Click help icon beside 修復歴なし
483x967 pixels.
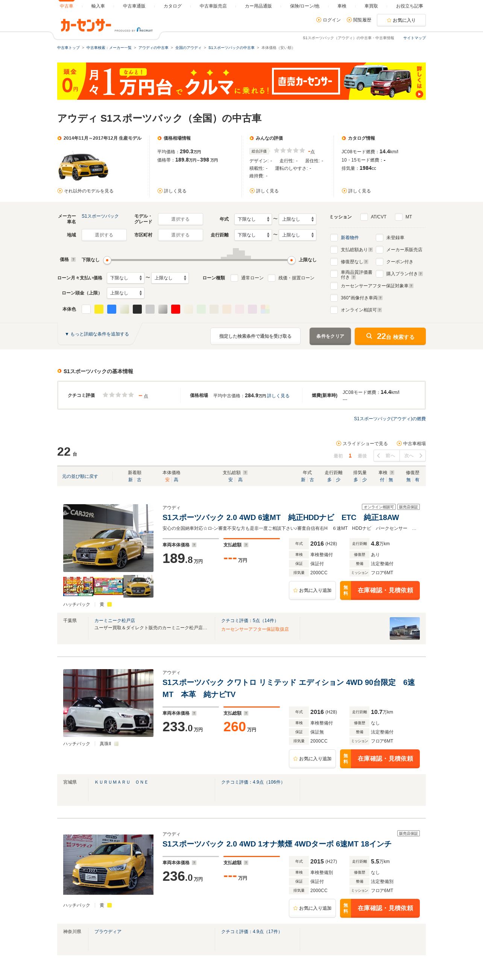coord(366,262)
